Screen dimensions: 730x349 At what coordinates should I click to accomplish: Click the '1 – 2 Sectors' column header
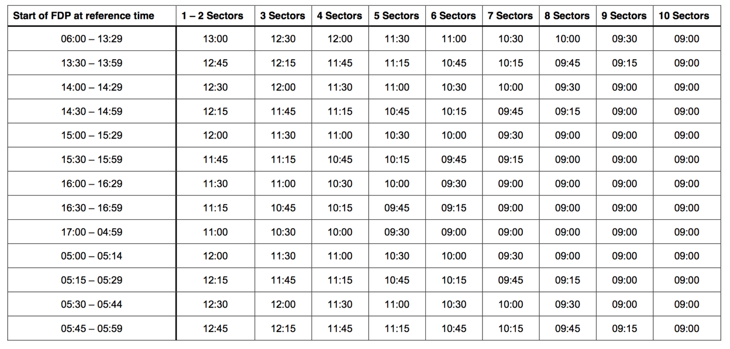212,16
